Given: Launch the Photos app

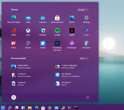Looking at the screenshot, I should (x=72, y=19).
